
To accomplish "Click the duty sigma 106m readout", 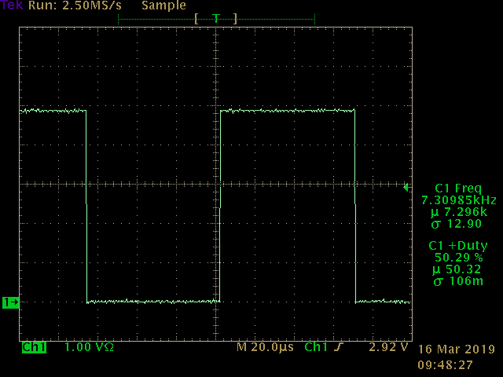I will pyautogui.click(x=458, y=281).
